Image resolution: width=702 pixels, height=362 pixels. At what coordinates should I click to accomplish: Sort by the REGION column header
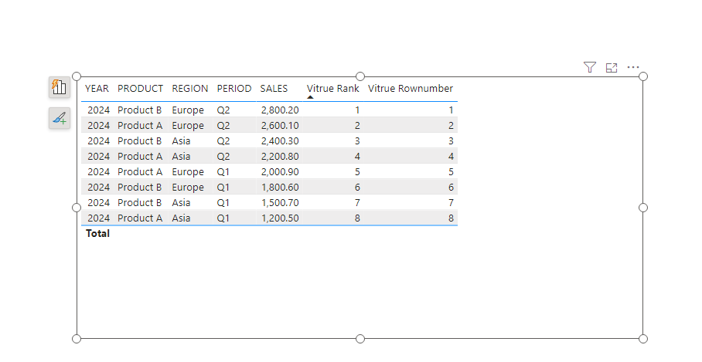(x=190, y=89)
